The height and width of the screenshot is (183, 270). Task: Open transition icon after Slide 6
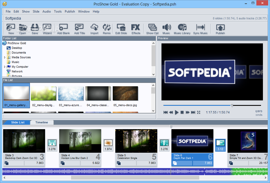click(220, 143)
